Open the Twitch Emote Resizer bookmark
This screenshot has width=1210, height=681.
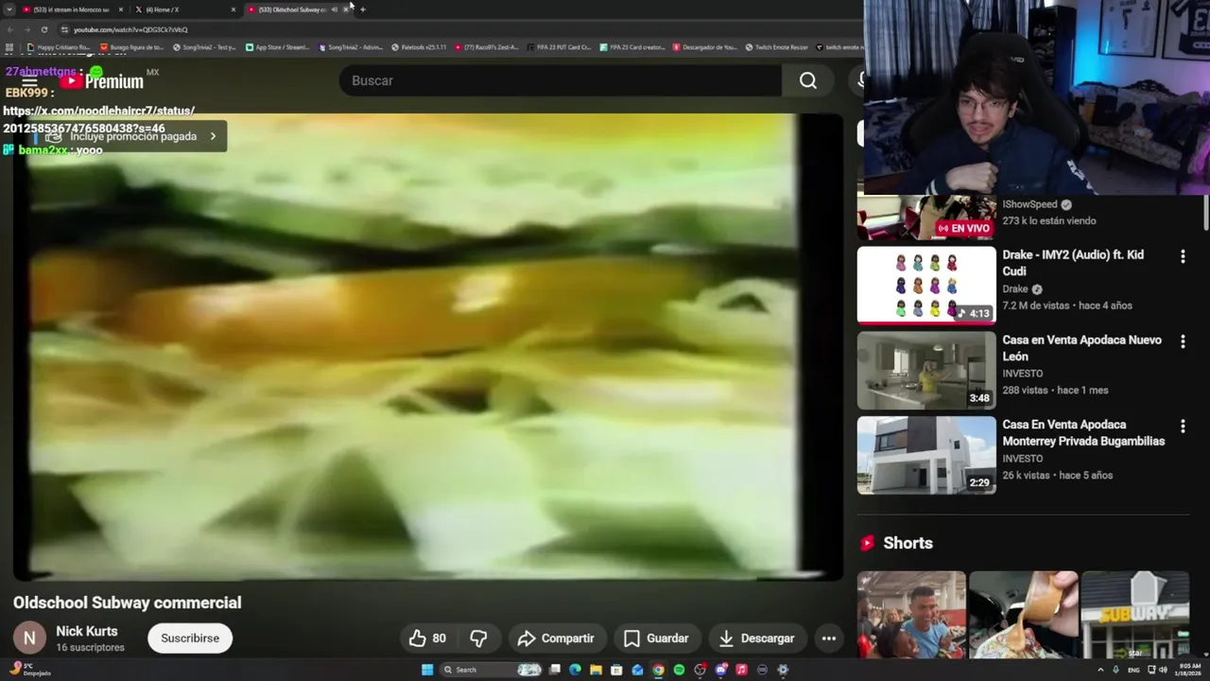777,47
